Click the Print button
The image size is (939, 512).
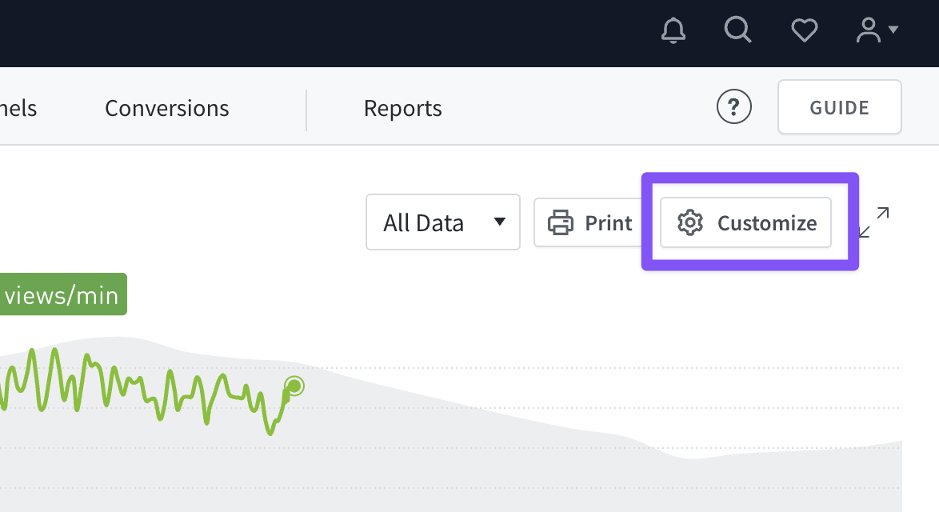(x=588, y=222)
